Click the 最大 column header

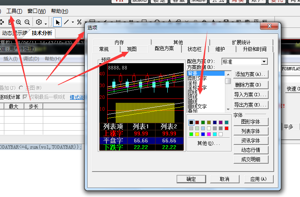[14, 106]
